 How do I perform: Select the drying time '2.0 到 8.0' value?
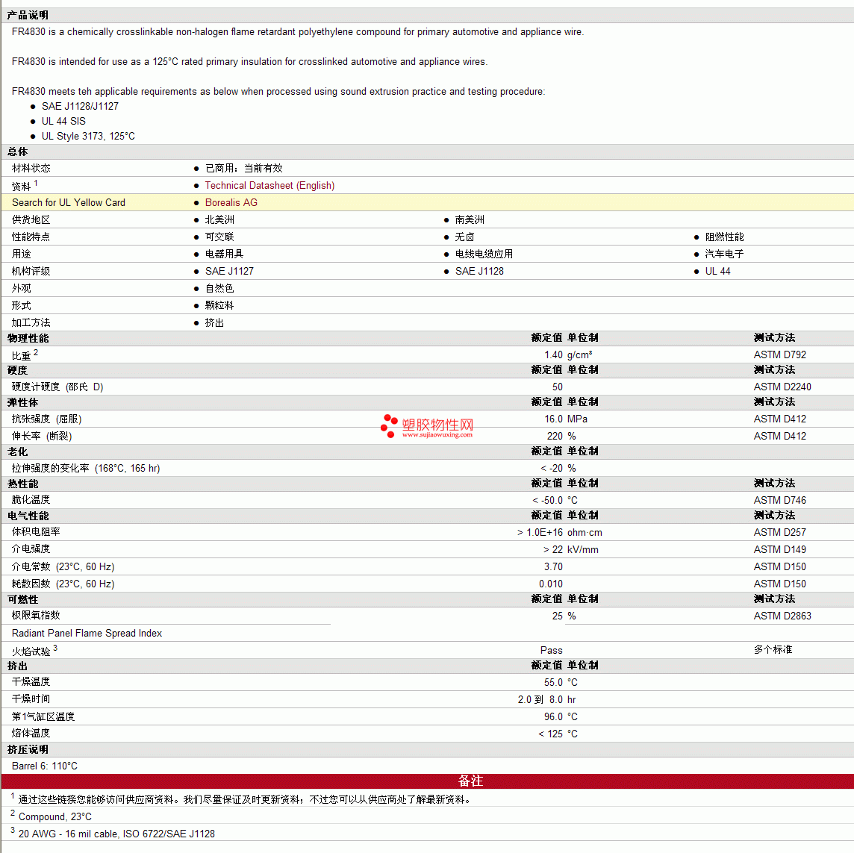[540, 699]
